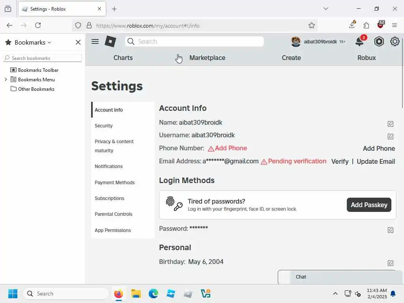
Task: Open the taskbar clock and date
Action: [x=377, y=294]
